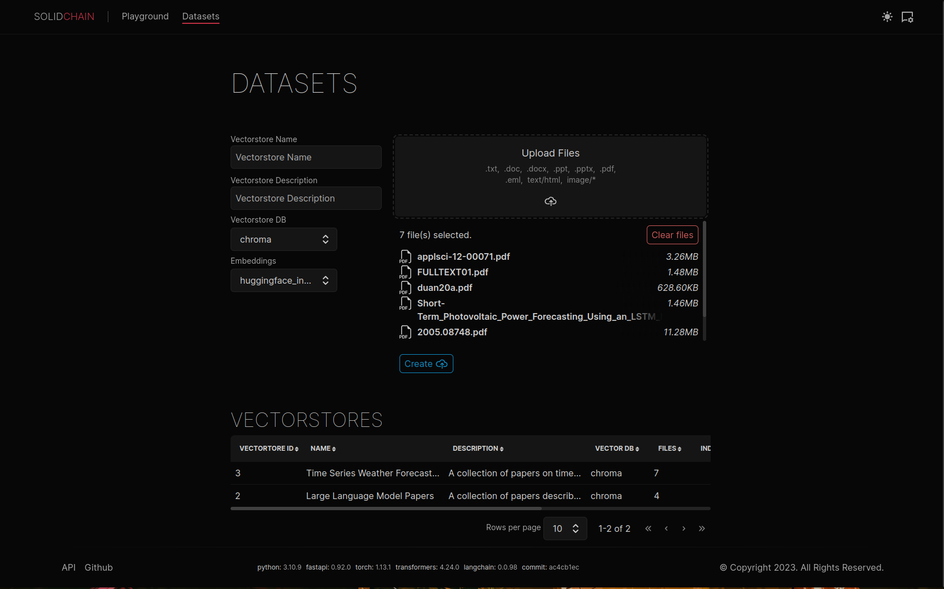Switch to the Playground tab
This screenshot has width=944, height=589.
point(145,17)
